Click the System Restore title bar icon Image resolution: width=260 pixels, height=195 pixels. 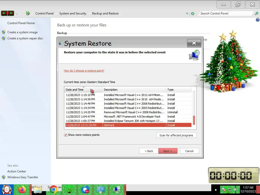(x=61, y=43)
